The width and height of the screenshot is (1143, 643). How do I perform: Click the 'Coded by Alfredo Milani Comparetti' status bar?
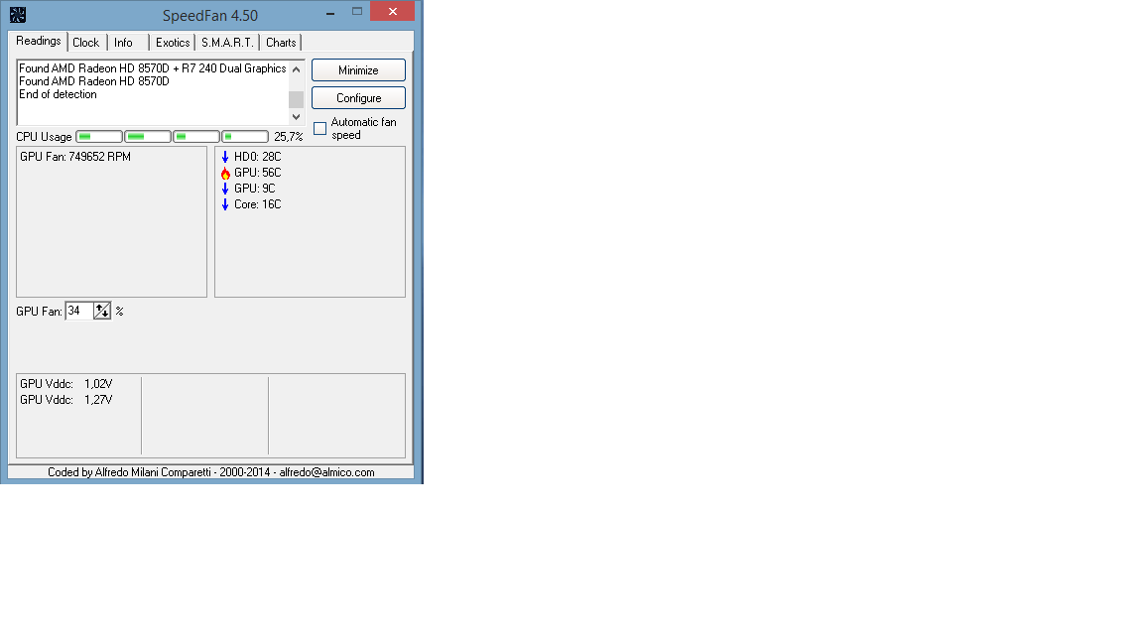(x=211, y=472)
